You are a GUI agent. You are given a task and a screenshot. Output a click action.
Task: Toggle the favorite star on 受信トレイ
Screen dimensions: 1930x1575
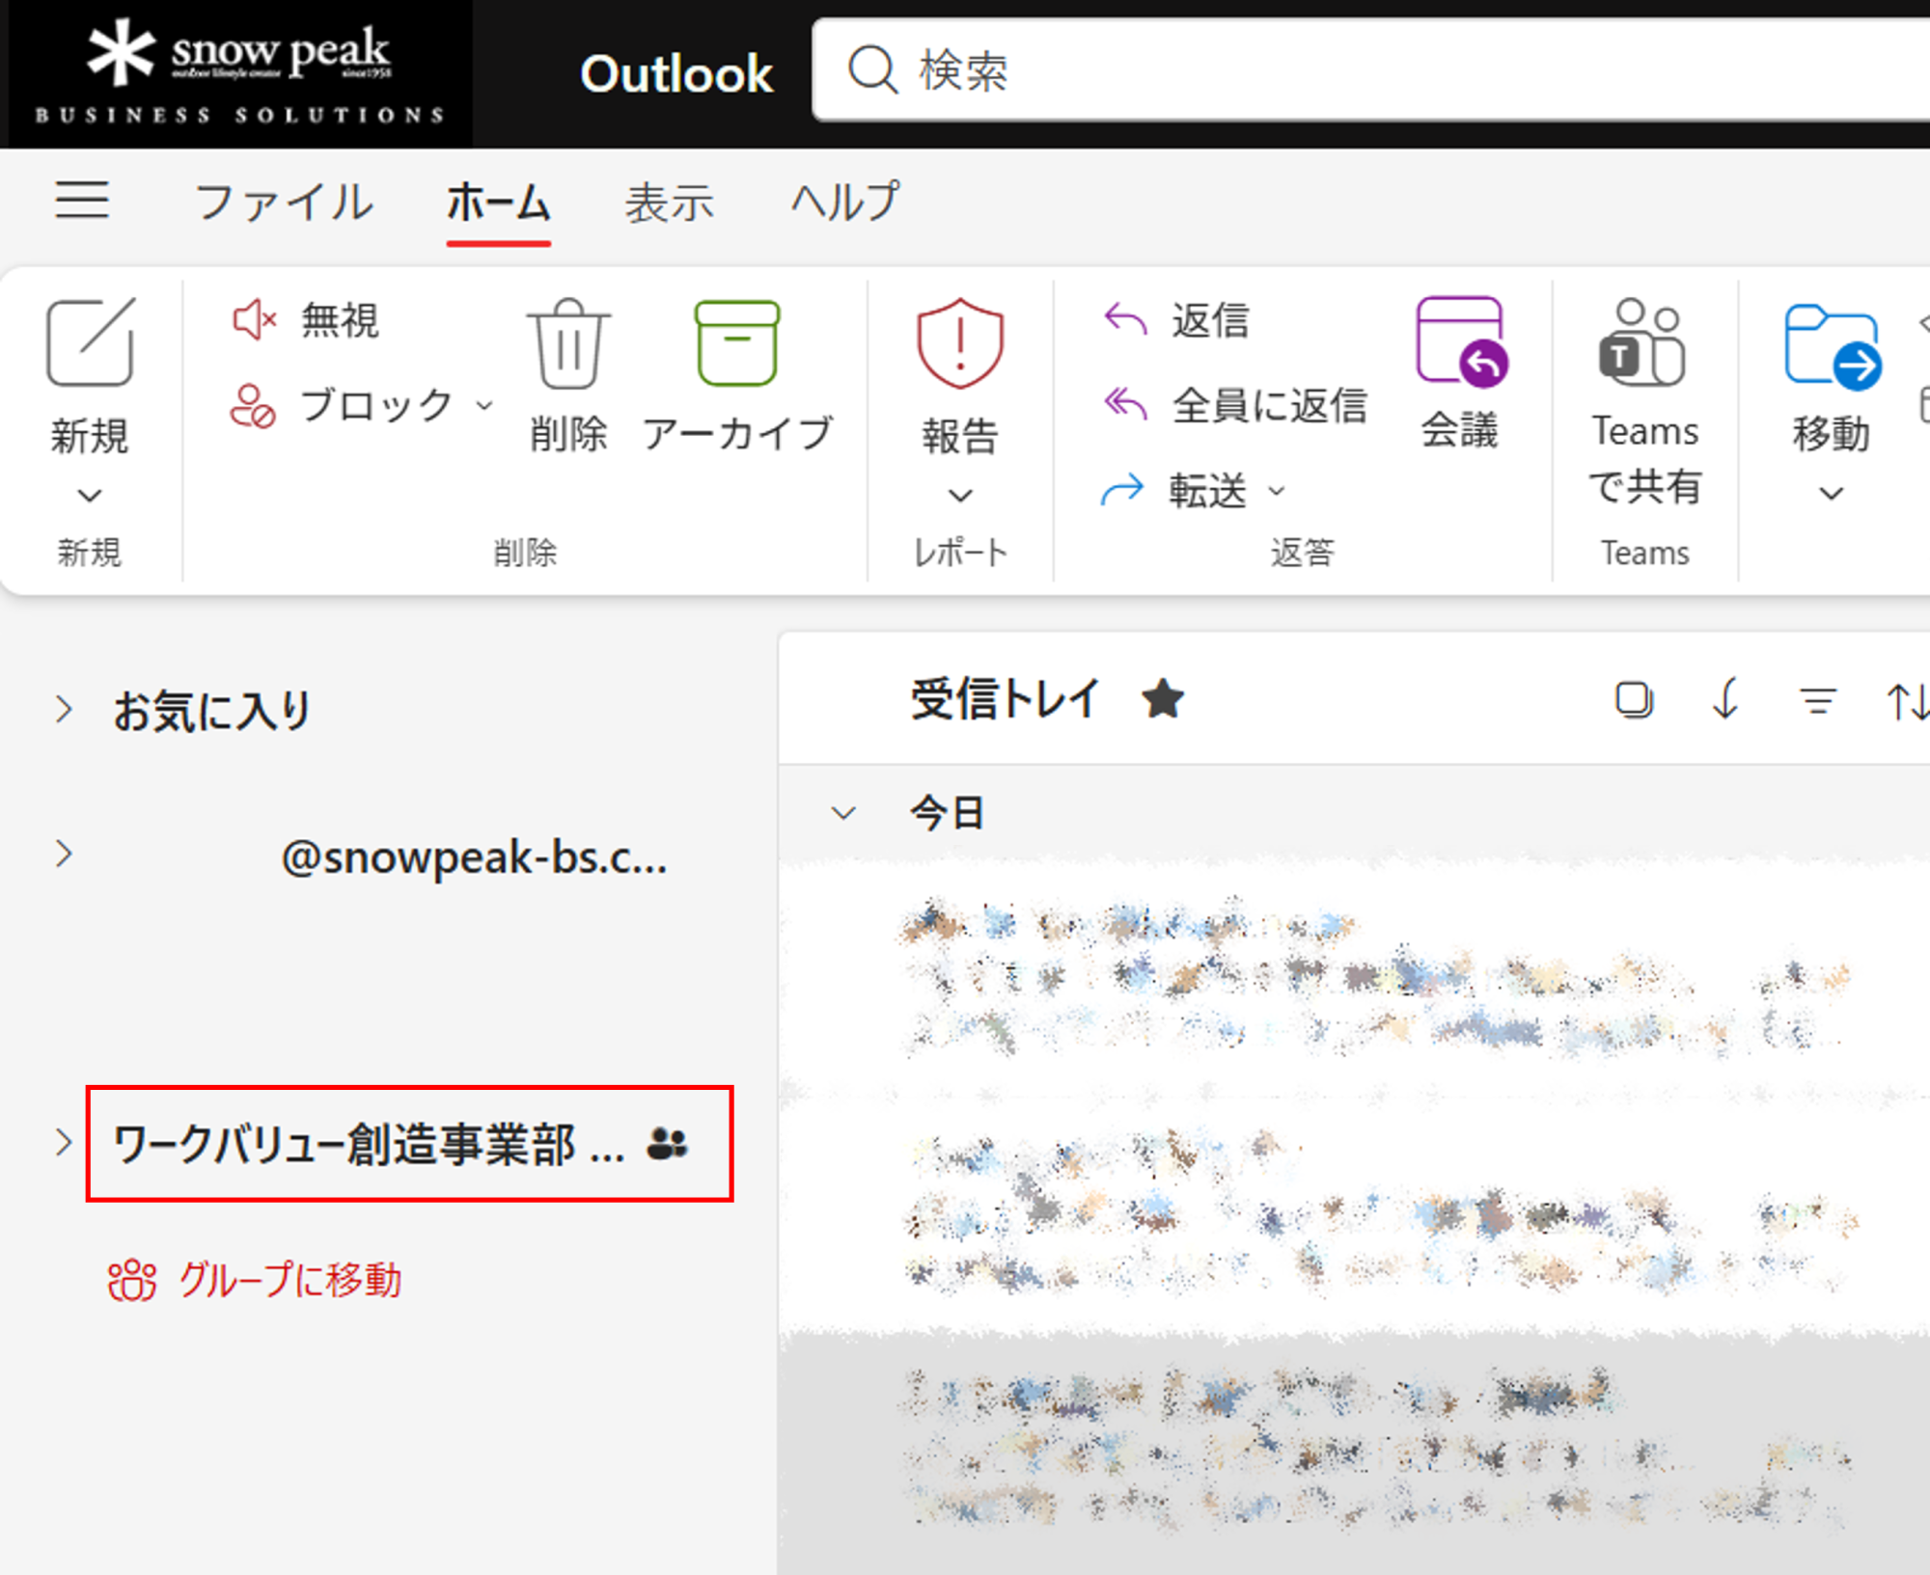pos(1162,699)
